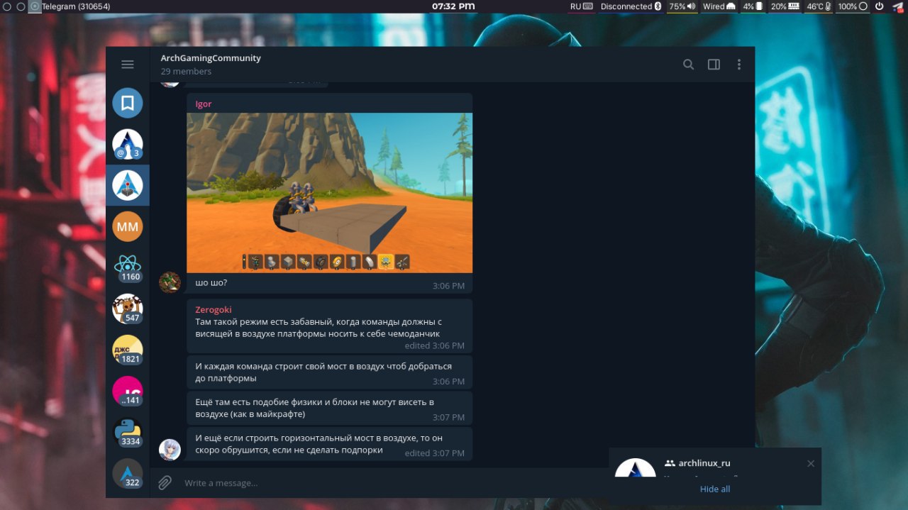This screenshot has width=908, height=510.
Task: Click Hide all notifications
Action: coord(715,489)
